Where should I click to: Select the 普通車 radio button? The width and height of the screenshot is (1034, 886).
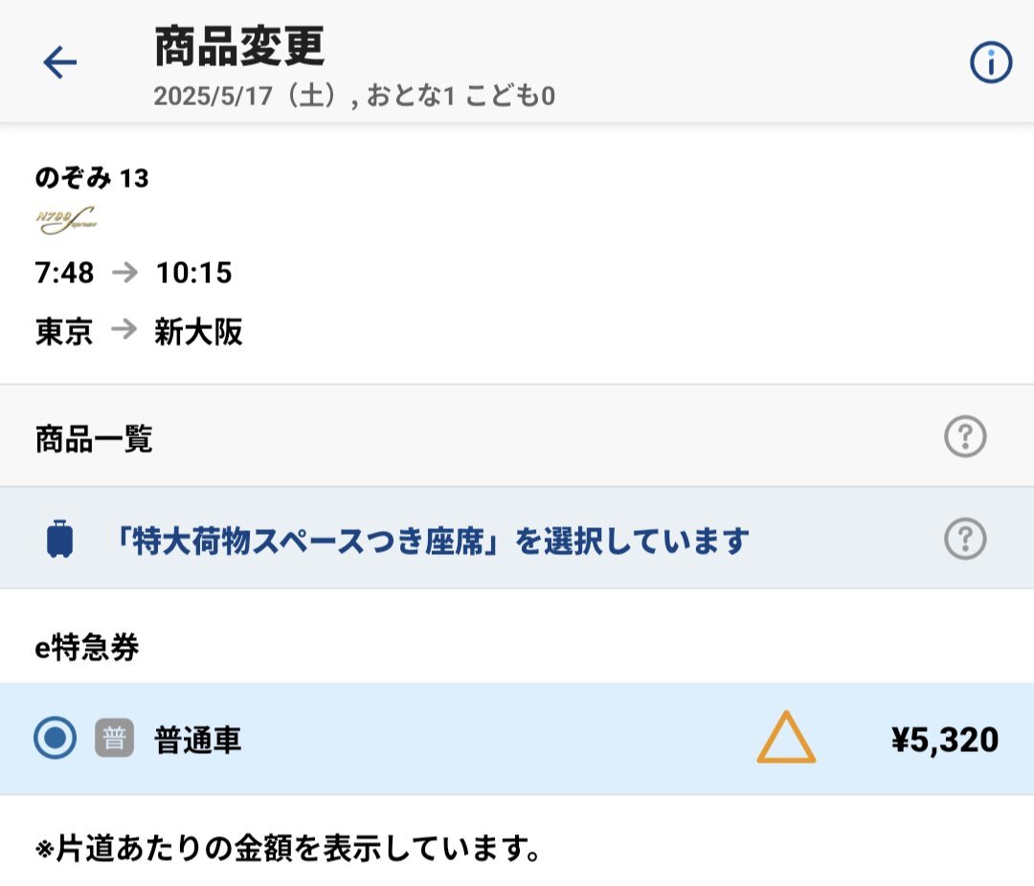[55, 738]
